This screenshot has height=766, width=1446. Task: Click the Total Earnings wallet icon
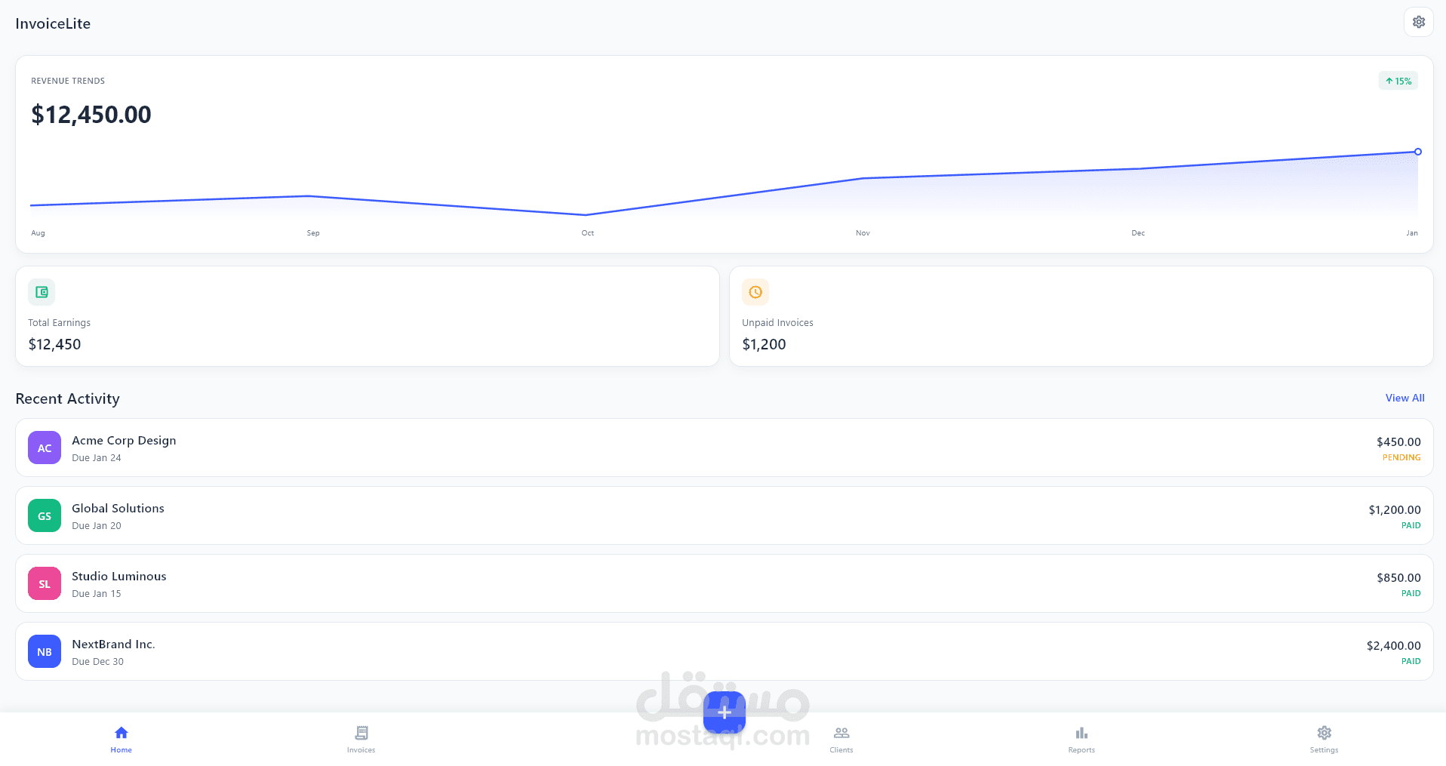(42, 292)
